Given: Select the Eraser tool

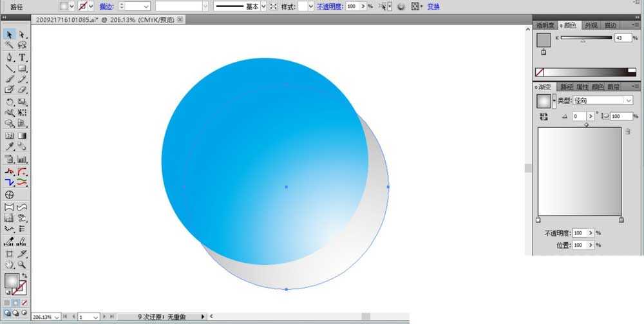Looking at the screenshot, I should pos(22,90).
